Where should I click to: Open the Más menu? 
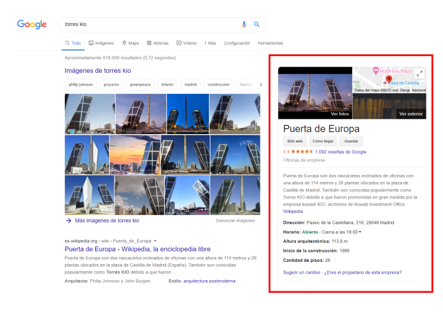[x=210, y=43]
